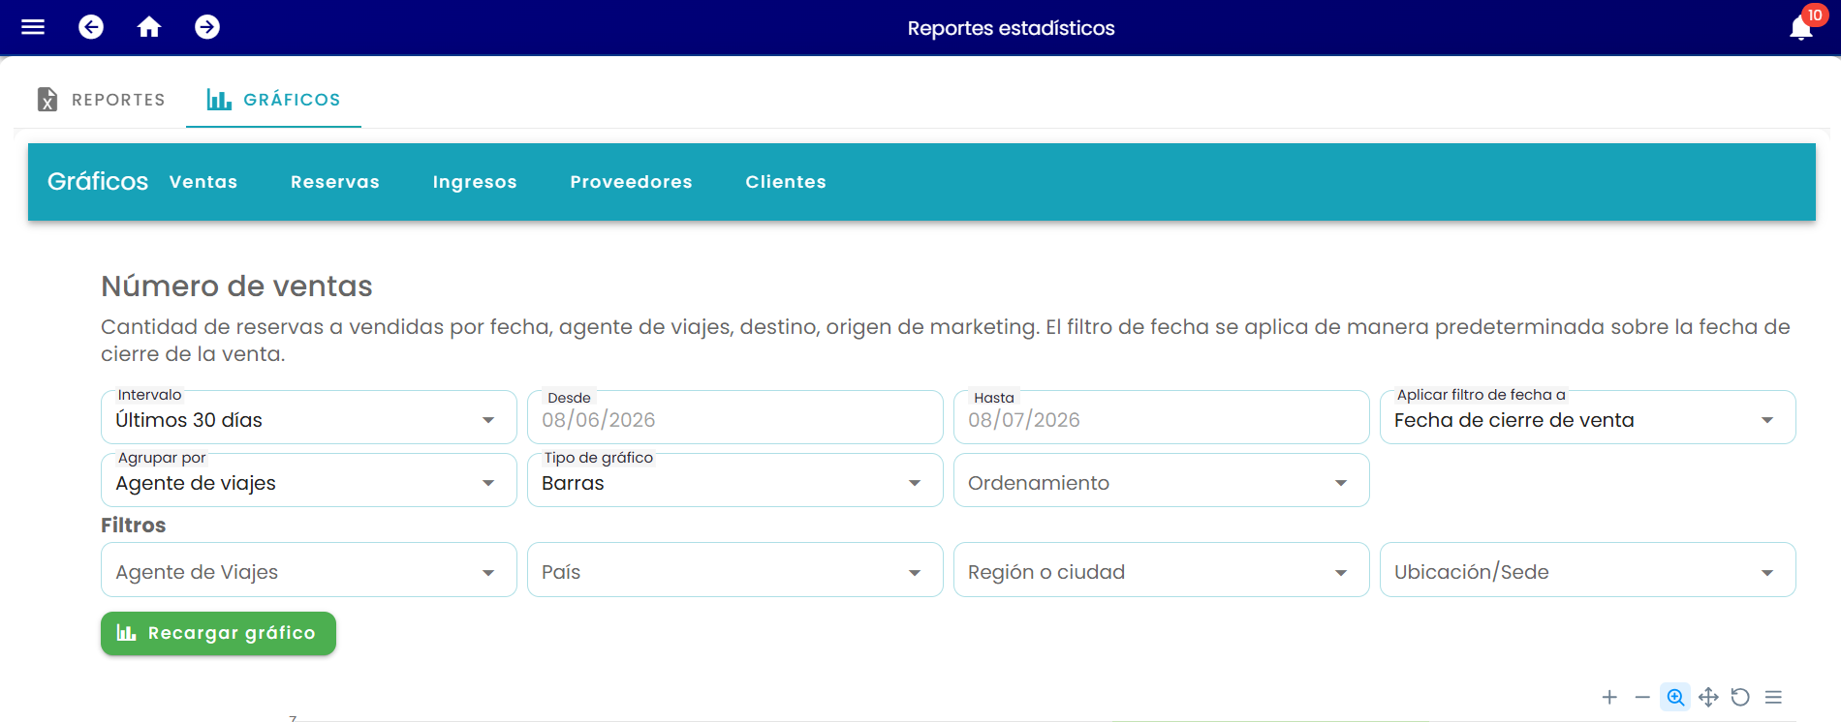The width and height of the screenshot is (1841, 722).
Task: Expand the Intervalo dropdown
Action: pyautogui.click(x=308, y=417)
